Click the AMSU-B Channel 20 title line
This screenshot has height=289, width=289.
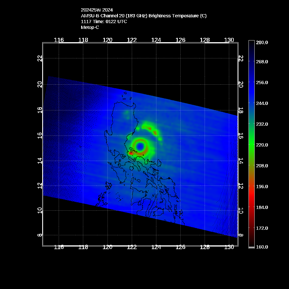pyautogui.click(x=144, y=16)
